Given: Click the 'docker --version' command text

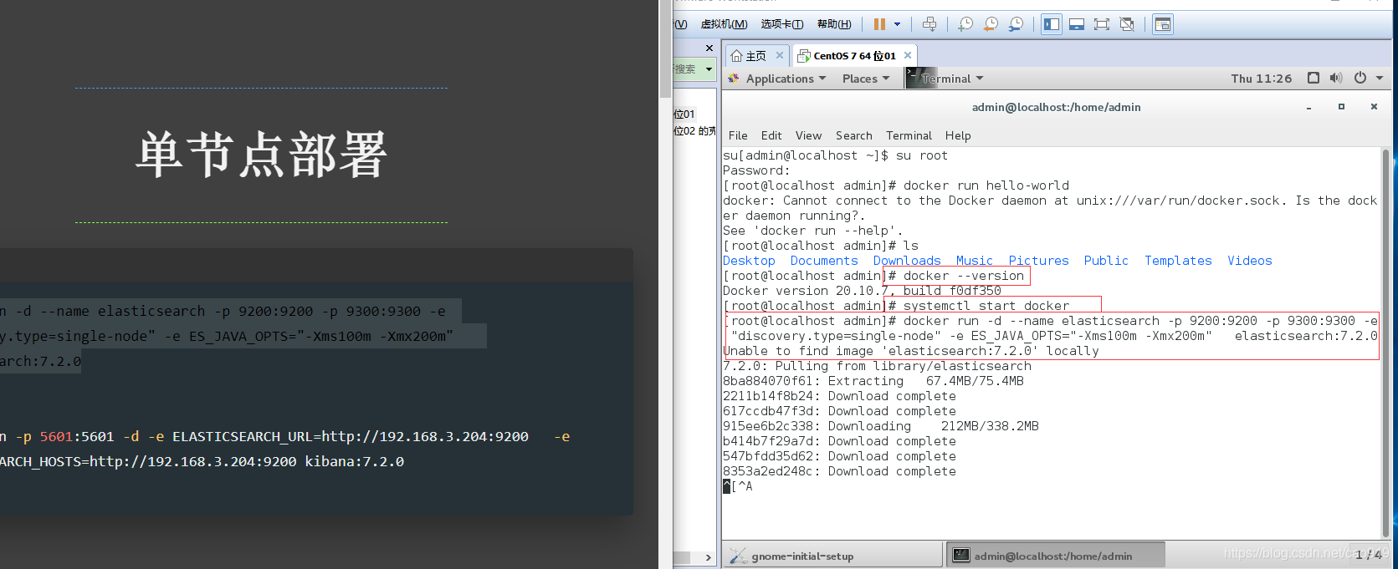Looking at the screenshot, I should pos(964,276).
